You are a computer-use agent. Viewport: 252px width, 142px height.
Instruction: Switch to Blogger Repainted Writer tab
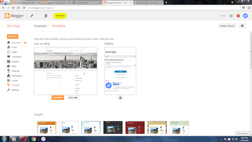coord(26,3)
